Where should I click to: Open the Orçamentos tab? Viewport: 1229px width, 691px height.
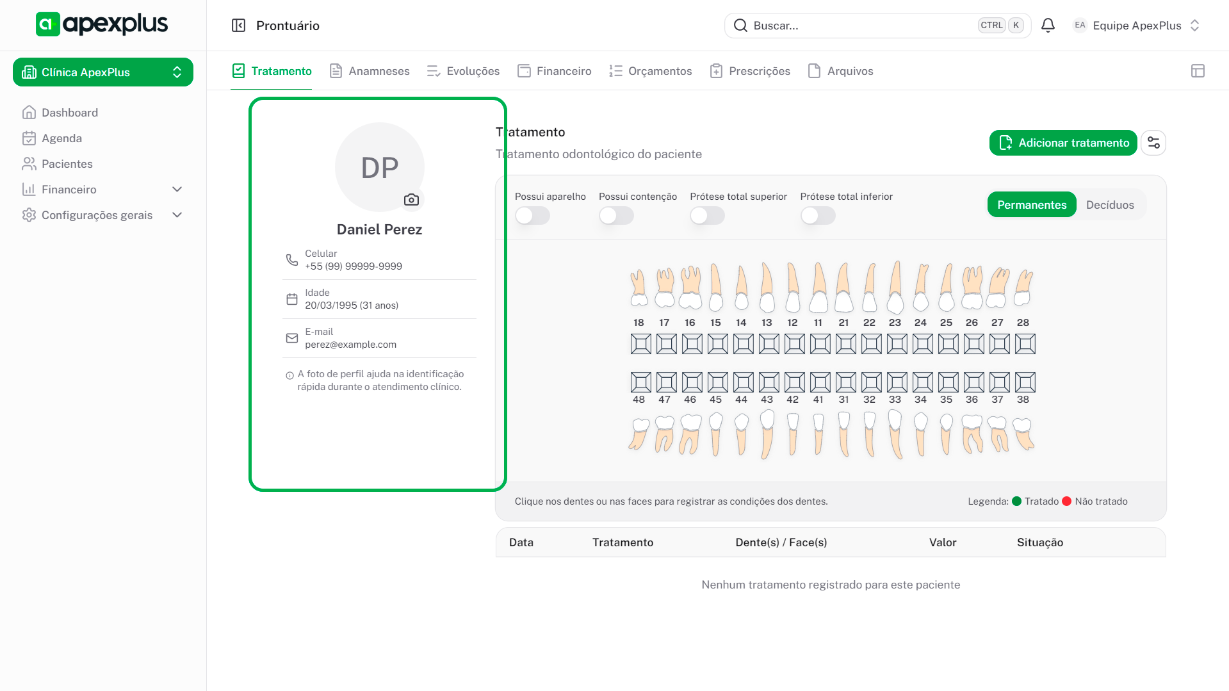(651, 71)
